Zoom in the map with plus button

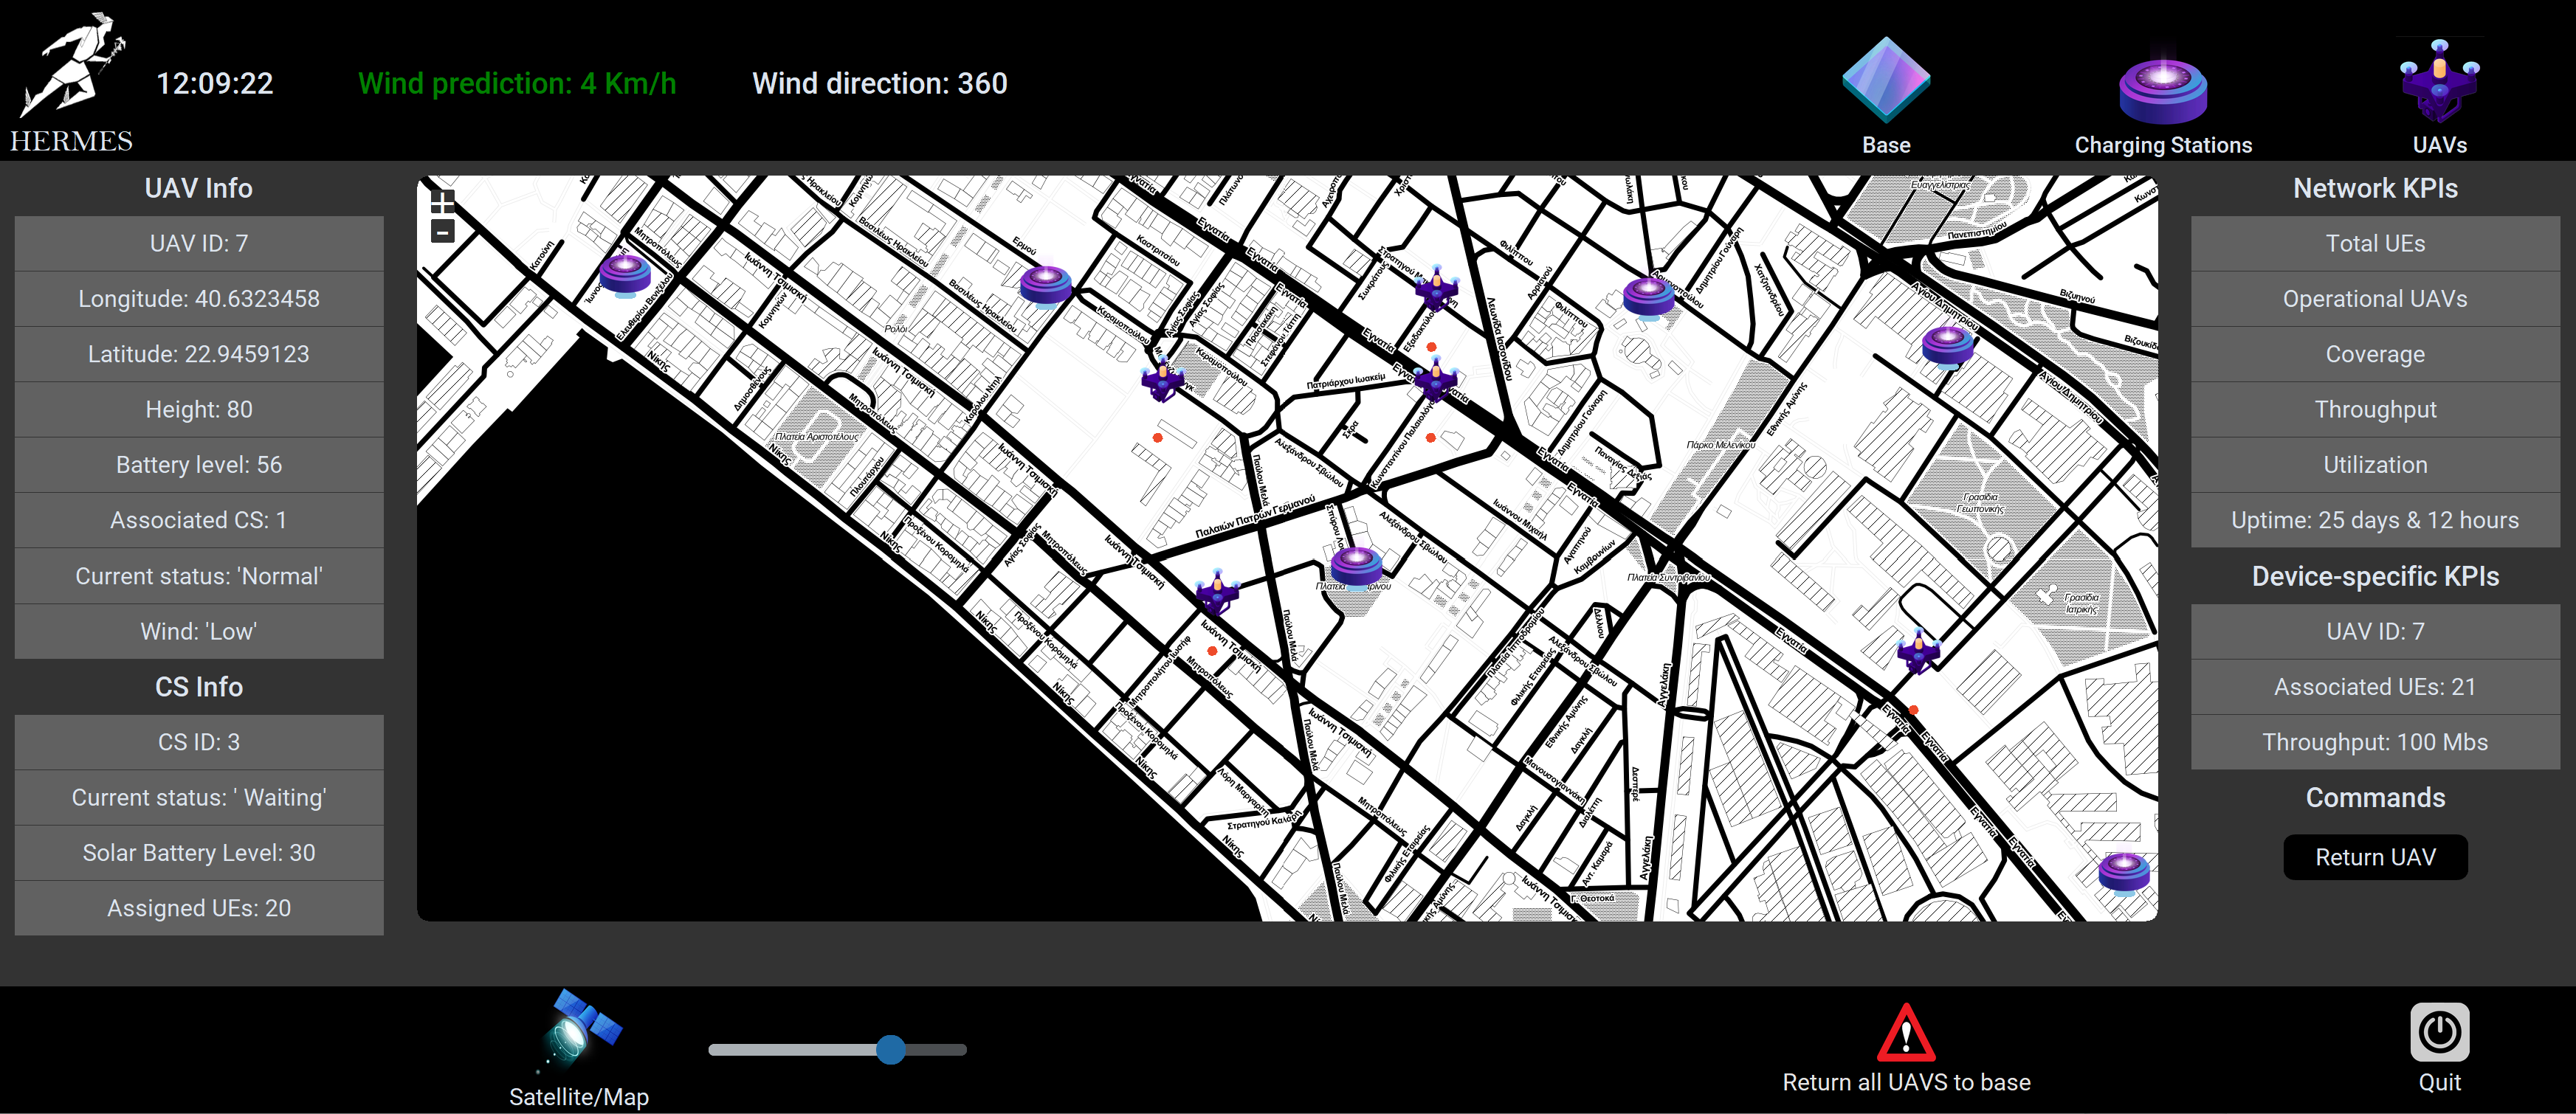point(443,202)
